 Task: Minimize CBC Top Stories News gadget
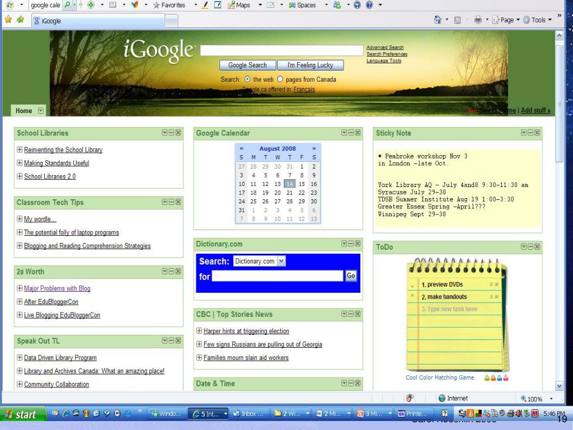[351, 314]
